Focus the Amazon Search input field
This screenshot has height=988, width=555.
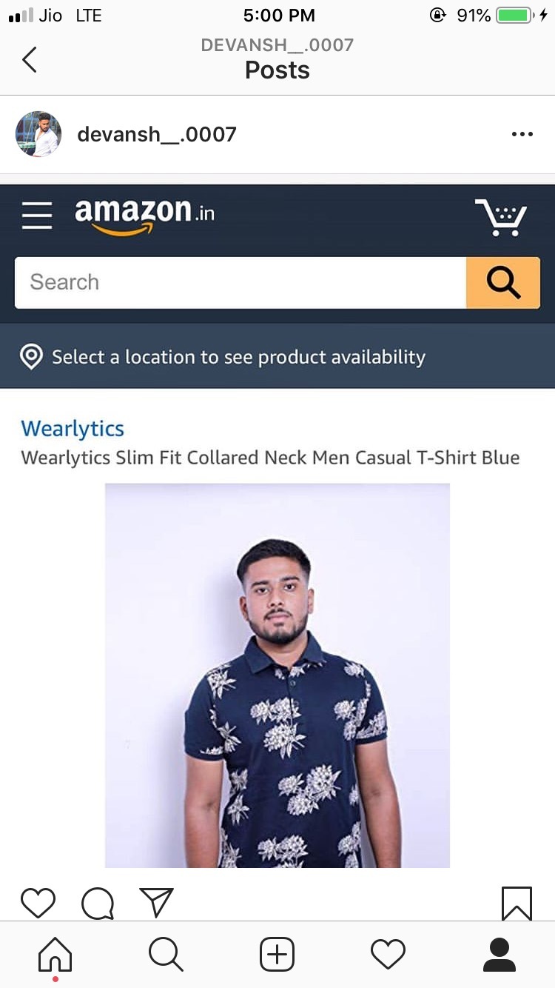(x=240, y=282)
